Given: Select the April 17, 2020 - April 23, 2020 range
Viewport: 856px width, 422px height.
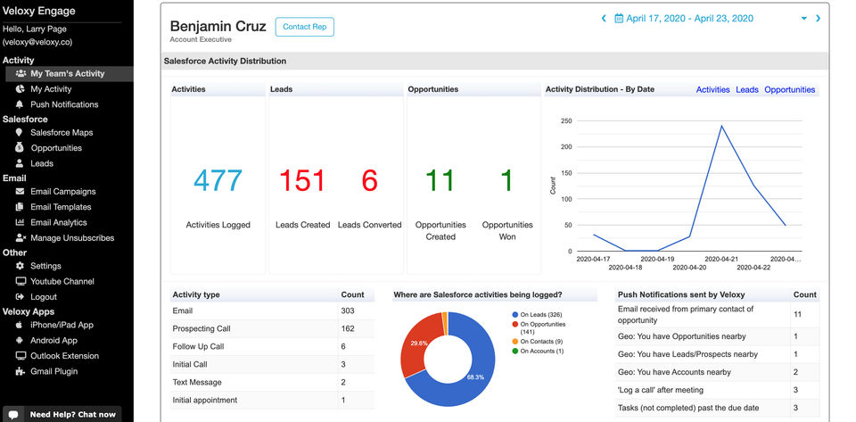Looking at the screenshot, I should pyautogui.click(x=689, y=19).
